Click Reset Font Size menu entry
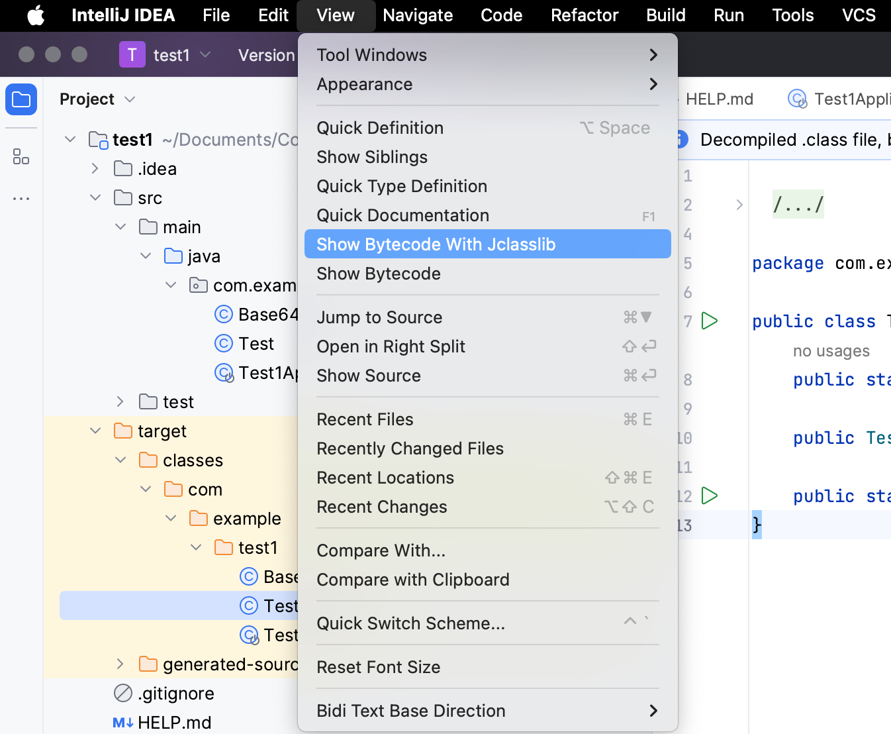 [379, 667]
